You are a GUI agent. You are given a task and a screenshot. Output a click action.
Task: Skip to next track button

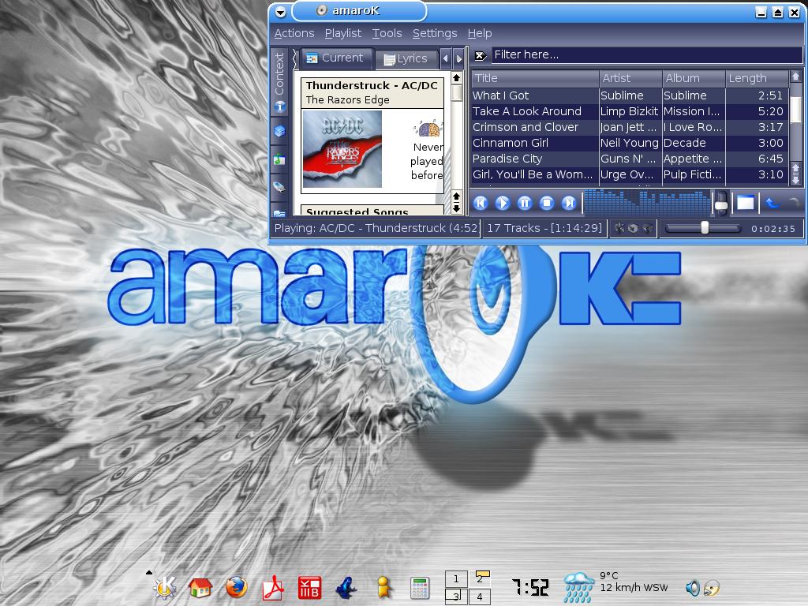tap(568, 204)
